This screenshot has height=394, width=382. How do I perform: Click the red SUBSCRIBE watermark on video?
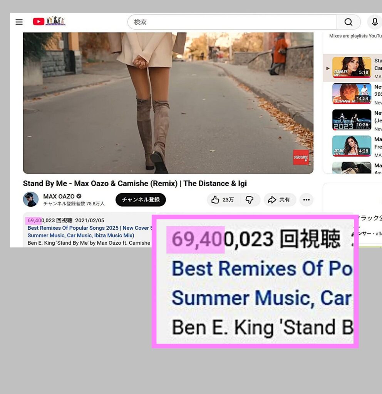point(301,157)
